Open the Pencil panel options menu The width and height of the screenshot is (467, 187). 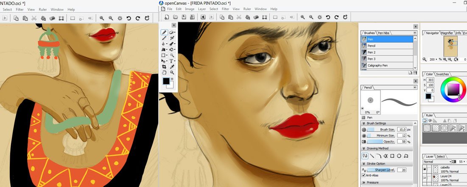415,88
